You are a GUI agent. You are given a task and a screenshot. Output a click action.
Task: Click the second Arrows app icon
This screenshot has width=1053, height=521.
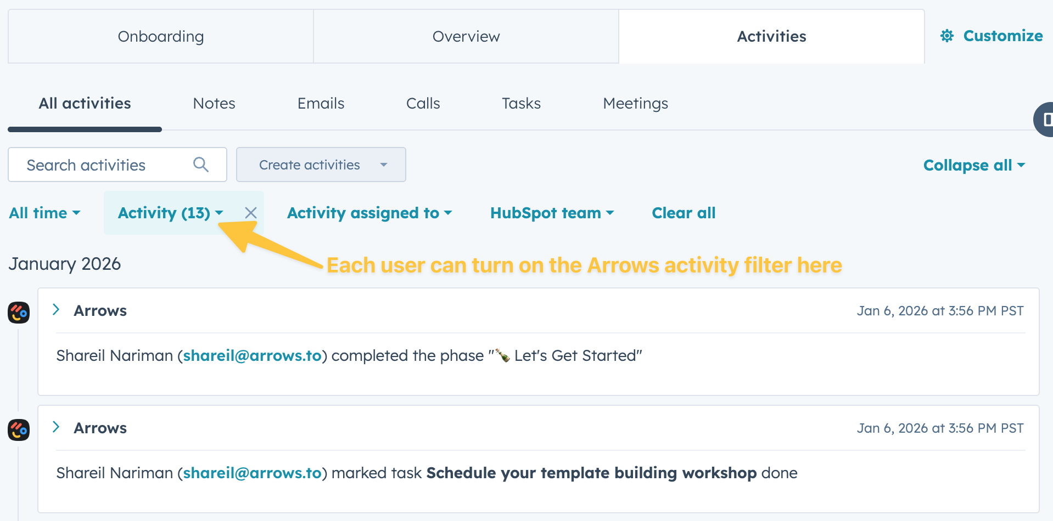point(19,430)
